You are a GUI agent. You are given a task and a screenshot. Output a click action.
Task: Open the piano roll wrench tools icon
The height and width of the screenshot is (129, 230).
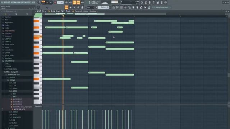pyautogui.click(x=38, y=11)
